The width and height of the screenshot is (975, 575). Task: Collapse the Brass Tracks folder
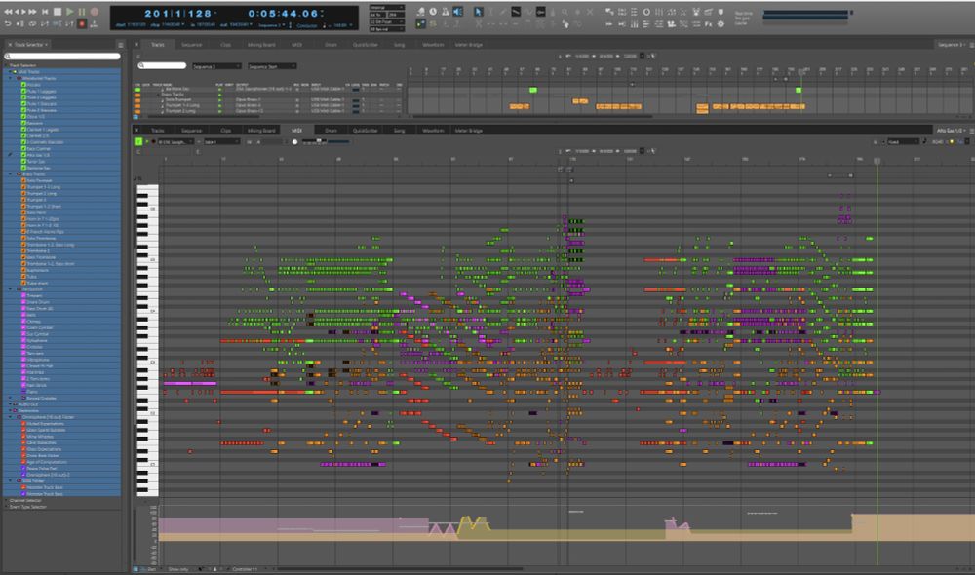pyautogui.click(x=11, y=174)
